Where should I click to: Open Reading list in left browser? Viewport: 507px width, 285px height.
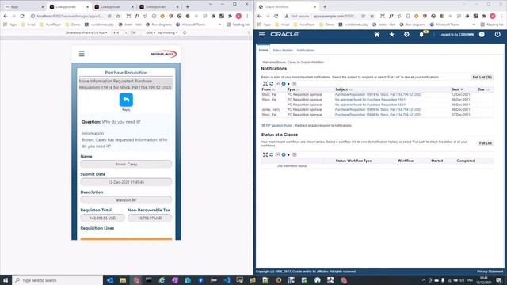pos(238,25)
